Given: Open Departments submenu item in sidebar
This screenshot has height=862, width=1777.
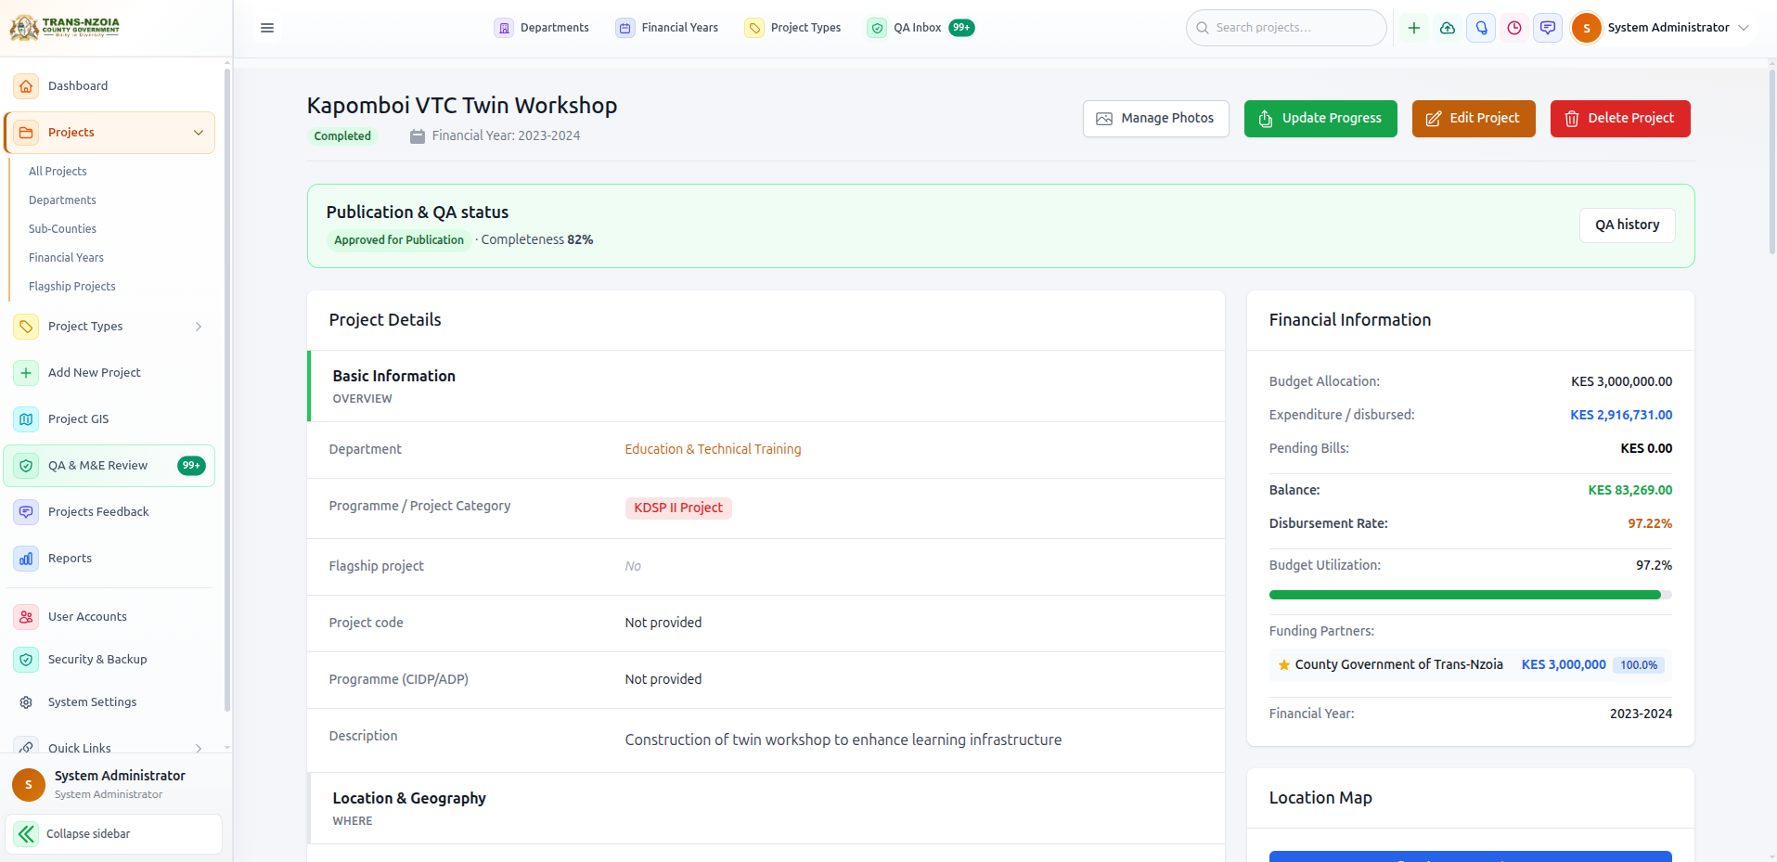Looking at the screenshot, I should pos(62,200).
